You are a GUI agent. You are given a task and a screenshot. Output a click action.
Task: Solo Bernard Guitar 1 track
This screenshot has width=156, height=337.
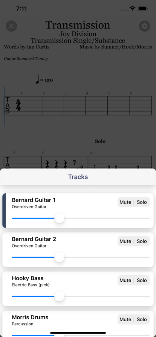pyautogui.click(x=142, y=202)
